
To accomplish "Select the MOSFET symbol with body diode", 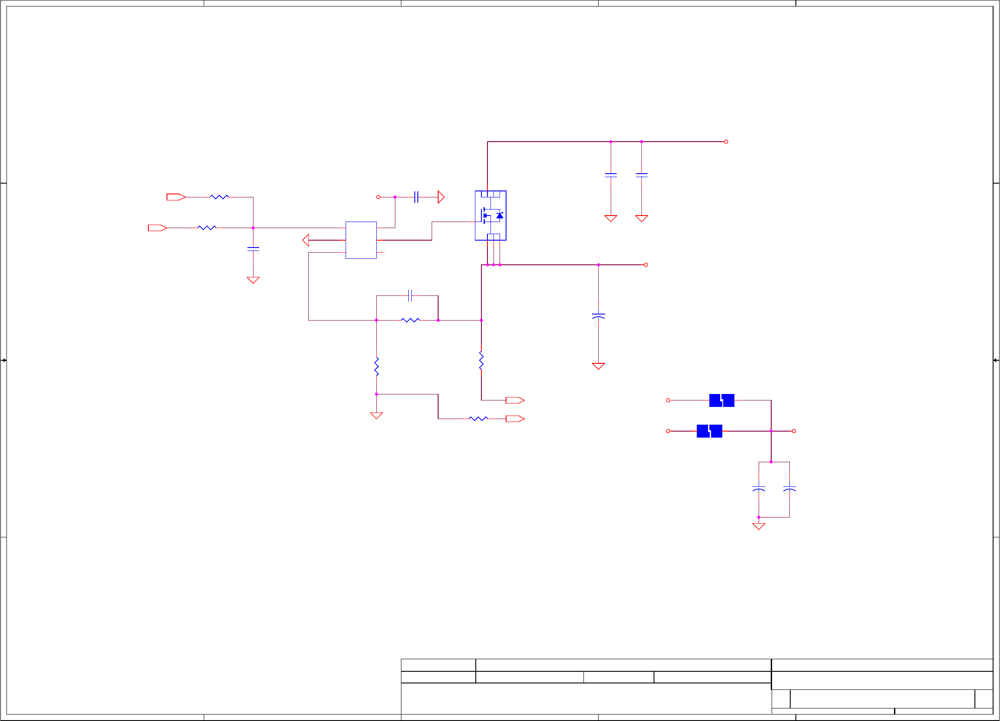I will pyautogui.click(x=490, y=216).
